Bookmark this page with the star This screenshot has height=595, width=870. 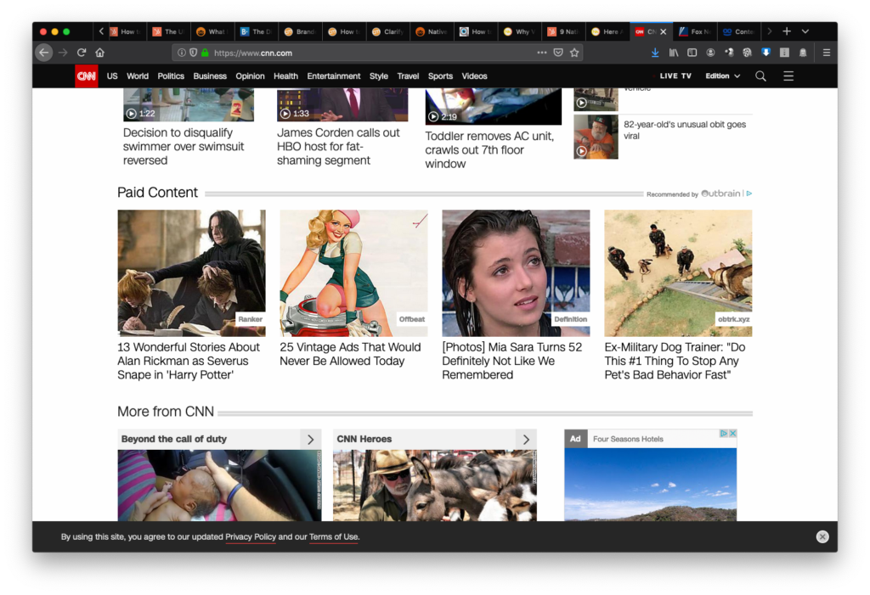(574, 53)
